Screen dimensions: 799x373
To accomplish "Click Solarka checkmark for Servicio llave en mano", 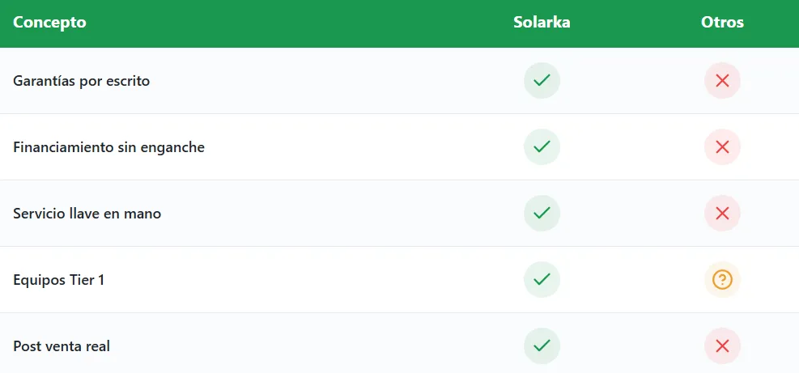I will click(542, 214).
